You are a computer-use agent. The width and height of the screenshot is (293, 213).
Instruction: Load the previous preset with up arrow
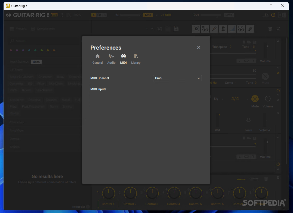pos(147,29)
